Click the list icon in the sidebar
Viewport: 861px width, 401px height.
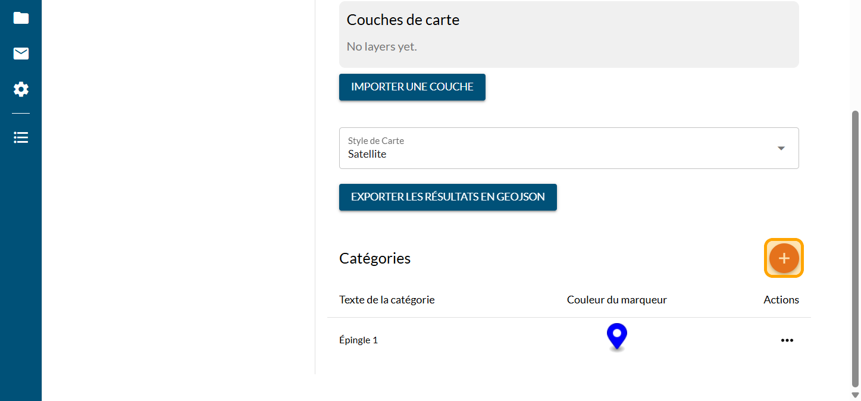click(21, 137)
